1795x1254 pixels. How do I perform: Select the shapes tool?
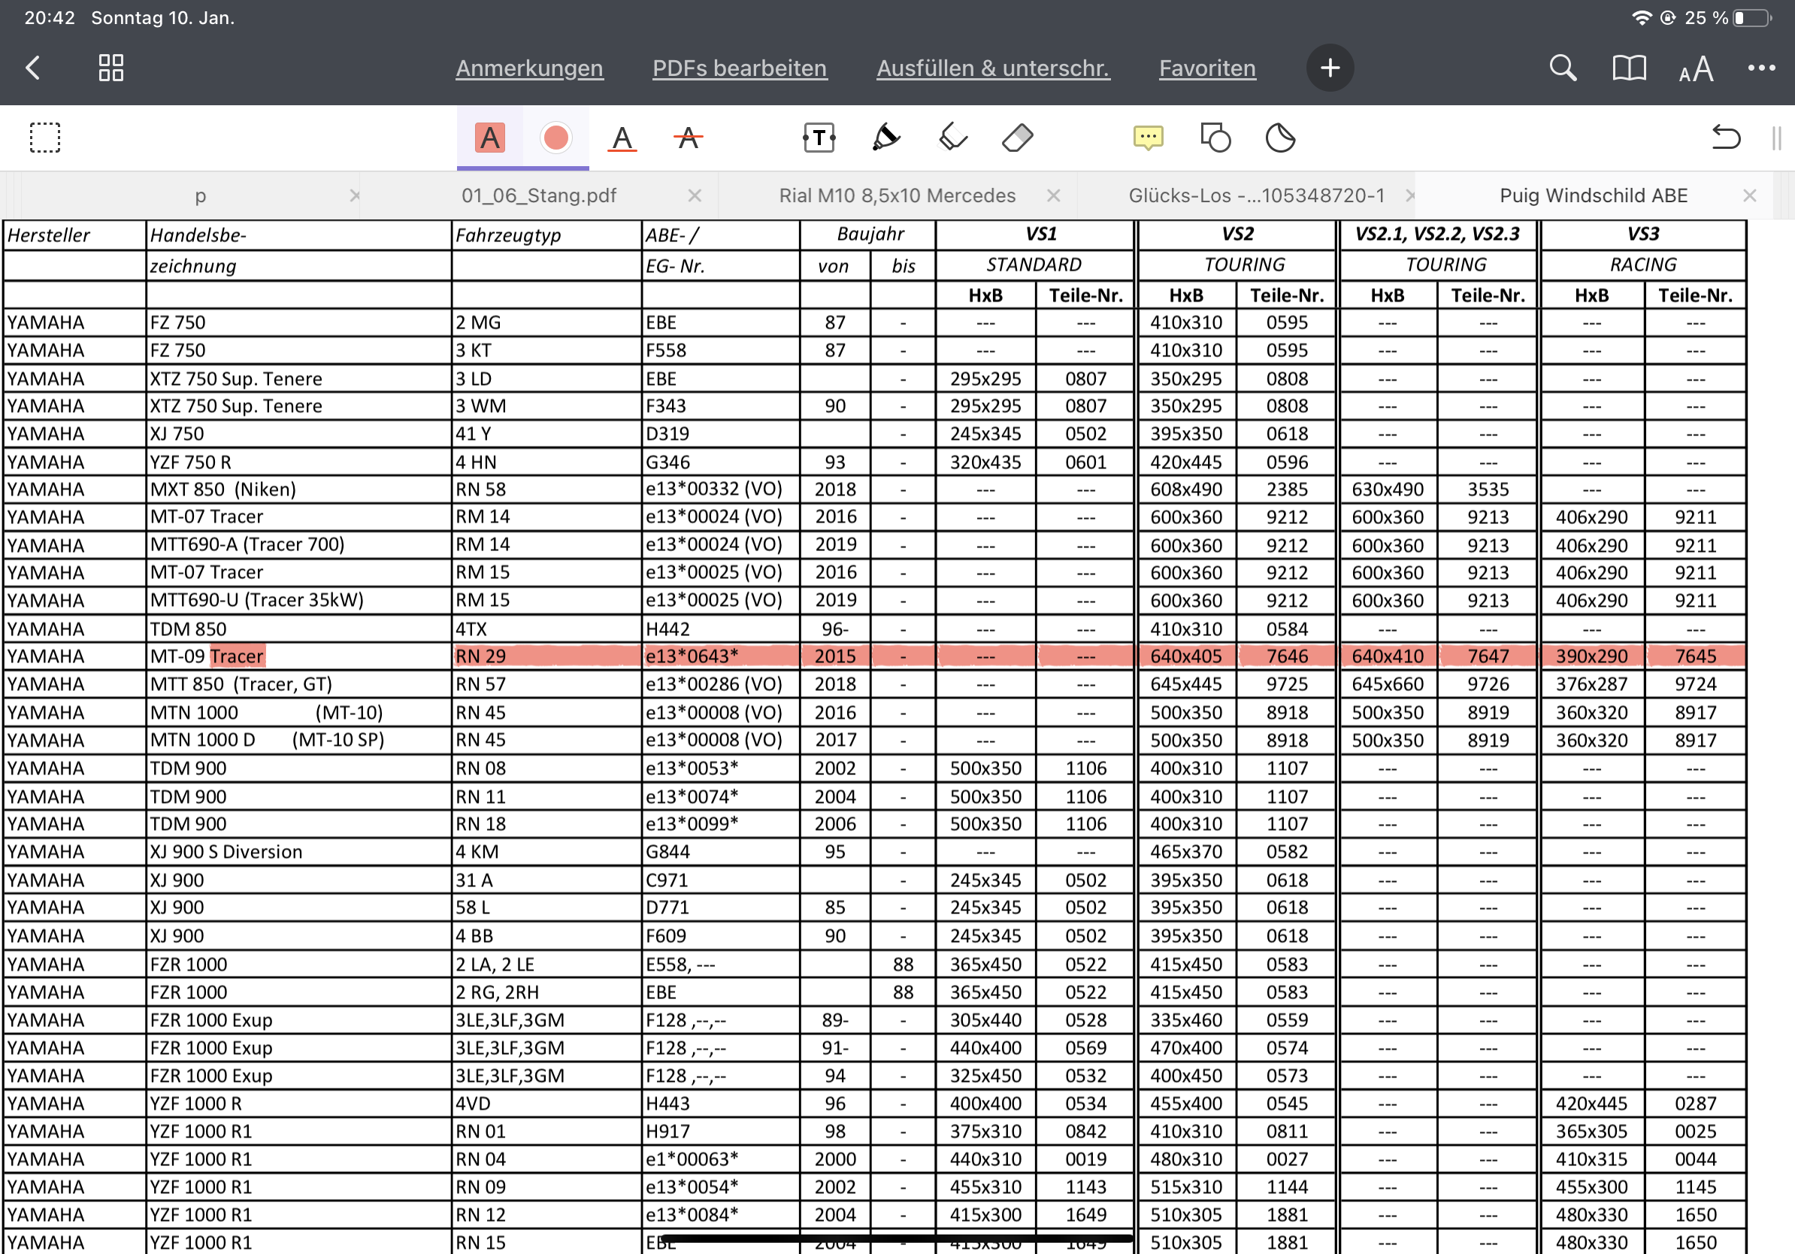[x=1215, y=138]
